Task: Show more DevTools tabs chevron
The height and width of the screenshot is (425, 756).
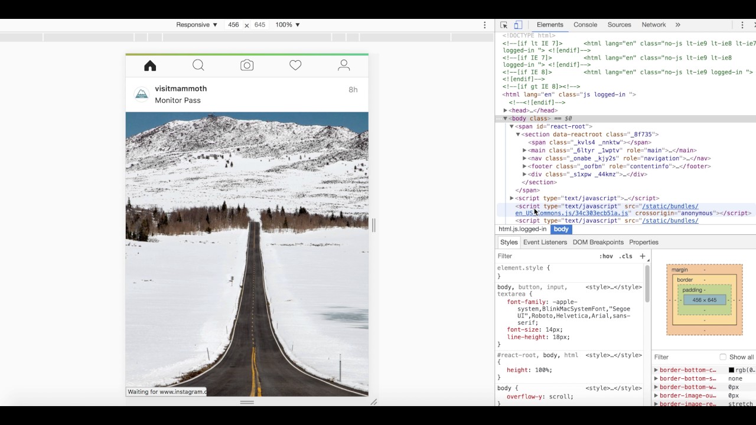Action: click(x=677, y=25)
